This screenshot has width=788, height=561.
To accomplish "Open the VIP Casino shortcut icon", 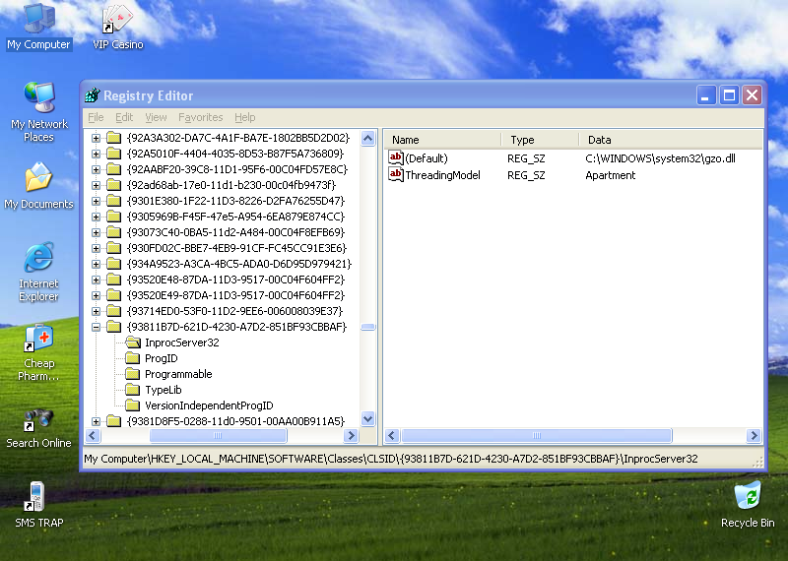I will tap(117, 20).
